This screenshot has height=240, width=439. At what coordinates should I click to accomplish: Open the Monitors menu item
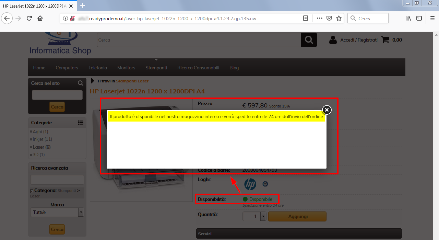point(126,68)
